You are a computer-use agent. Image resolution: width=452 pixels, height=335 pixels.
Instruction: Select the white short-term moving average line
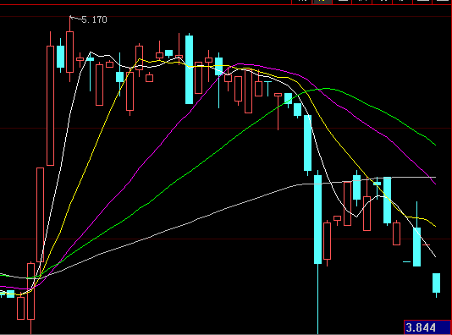(326, 167)
